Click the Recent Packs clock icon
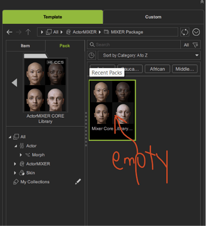Image resolution: width=206 pixels, height=226 pixels. pos(91,56)
